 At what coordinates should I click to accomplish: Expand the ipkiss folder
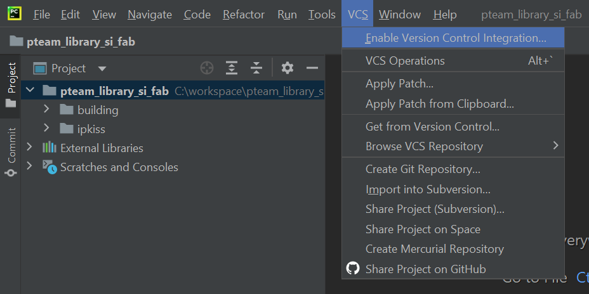click(x=46, y=129)
